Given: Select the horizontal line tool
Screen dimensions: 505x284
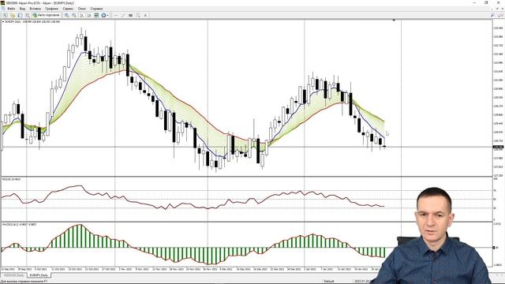Looking at the screenshot, I should [116, 15].
